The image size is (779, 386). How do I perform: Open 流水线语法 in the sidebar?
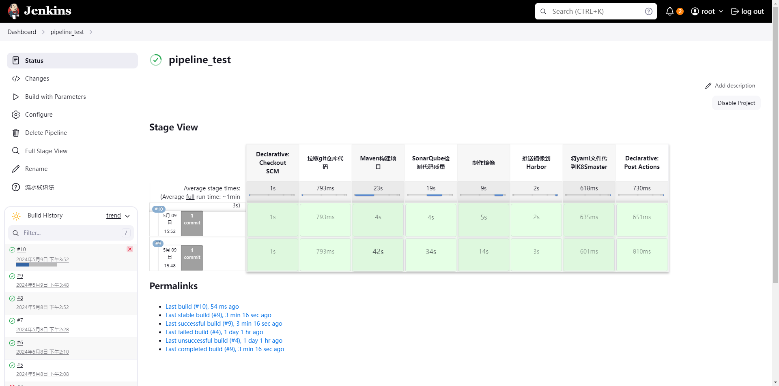pos(72,187)
